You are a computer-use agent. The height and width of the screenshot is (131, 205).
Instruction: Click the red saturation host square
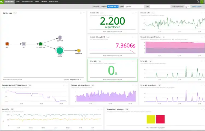pos(160,119)
